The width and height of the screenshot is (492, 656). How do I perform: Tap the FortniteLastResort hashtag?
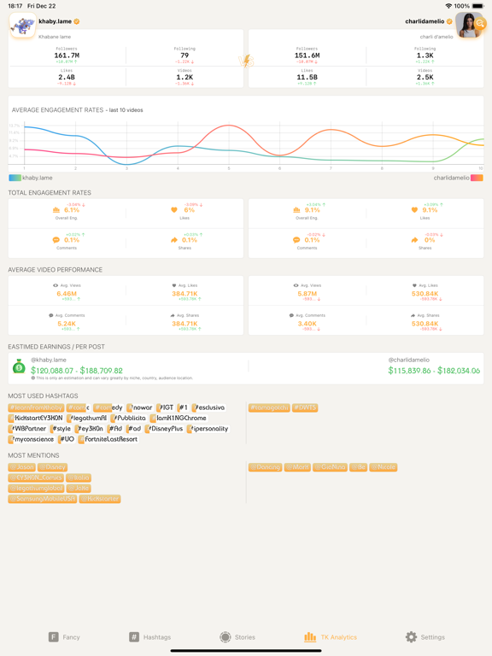[108, 439]
